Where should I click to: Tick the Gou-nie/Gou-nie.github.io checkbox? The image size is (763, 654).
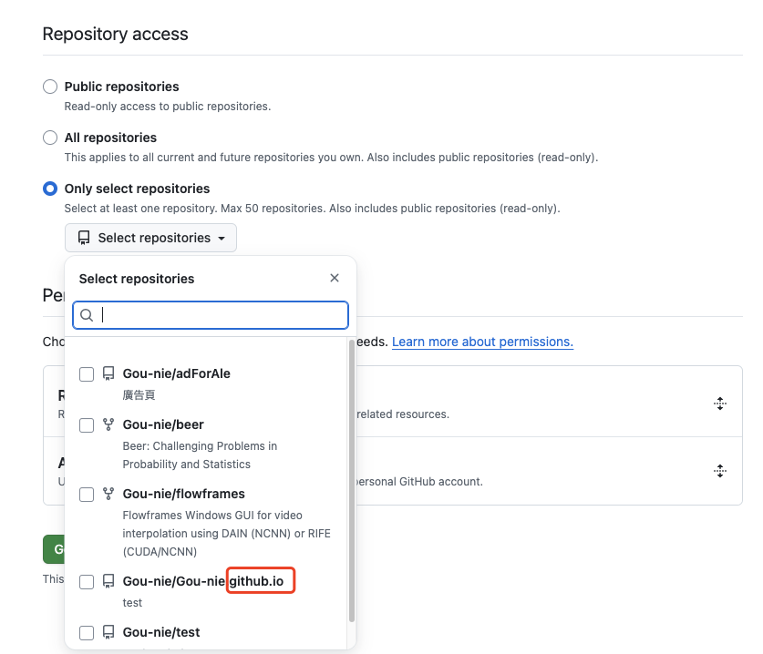[x=87, y=581]
